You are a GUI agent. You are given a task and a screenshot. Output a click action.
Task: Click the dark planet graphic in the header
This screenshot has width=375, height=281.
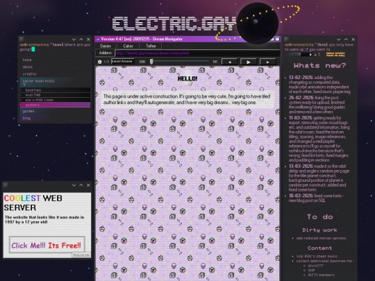point(258,23)
